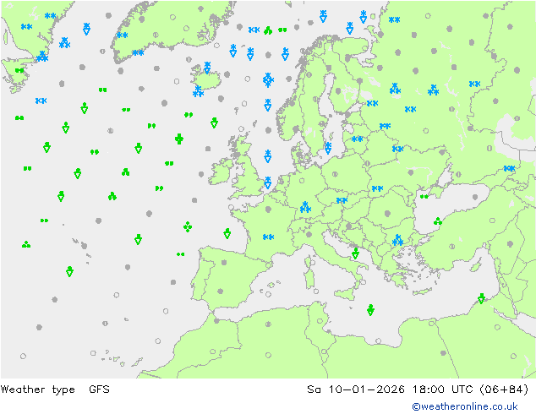Select the cloud dot over northern France

point(268,209)
